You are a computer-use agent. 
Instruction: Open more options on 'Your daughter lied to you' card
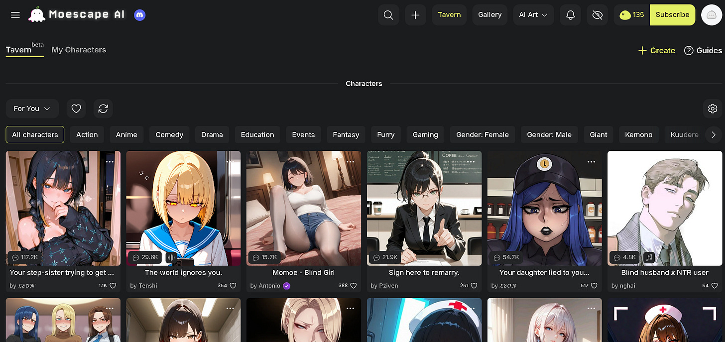(x=591, y=162)
